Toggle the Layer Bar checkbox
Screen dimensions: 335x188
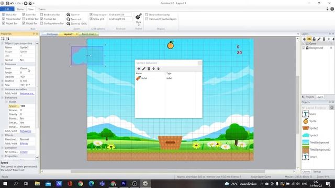coord(24,15)
